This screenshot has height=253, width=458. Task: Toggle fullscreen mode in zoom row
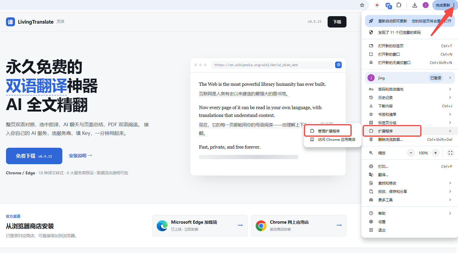(450, 153)
